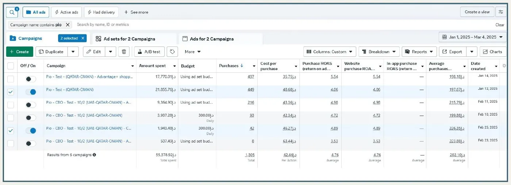Open the 'Pio - Test - (QATAR-OMAN)' campaign link

click(x=70, y=89)
